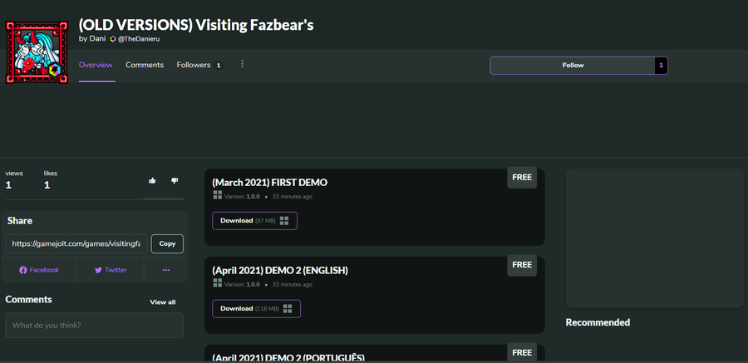Image resolution: width=748 pixels, height=363 pixels.
Task: Open @TheDanieru author profile link
Action: [137, 39]
